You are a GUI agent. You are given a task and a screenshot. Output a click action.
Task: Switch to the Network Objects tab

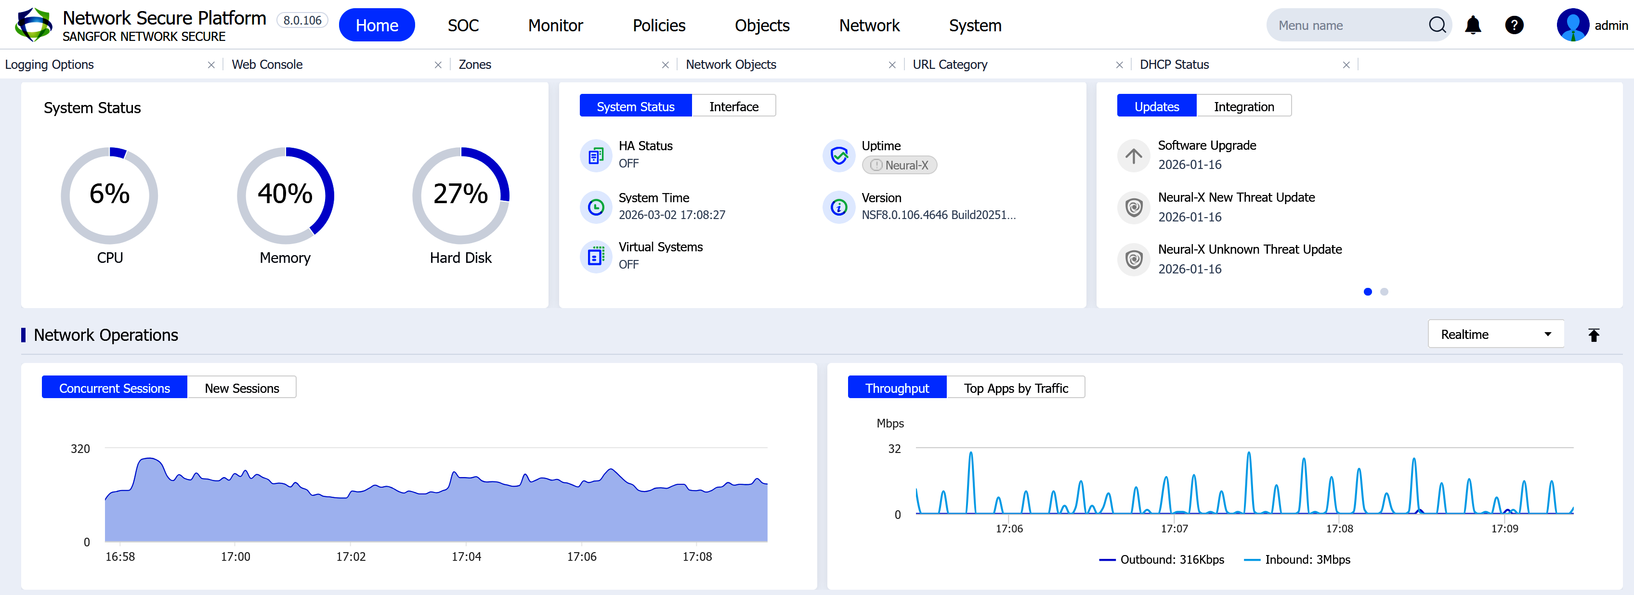(x=731, y=65)
